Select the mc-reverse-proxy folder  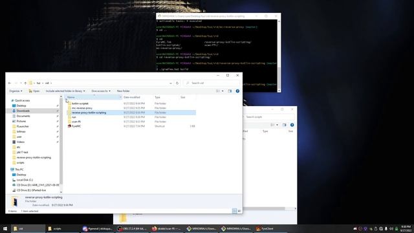coord(82,108)
